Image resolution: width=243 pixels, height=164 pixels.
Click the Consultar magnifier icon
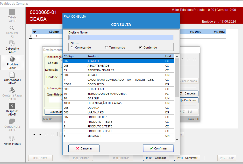pos(12,28)
